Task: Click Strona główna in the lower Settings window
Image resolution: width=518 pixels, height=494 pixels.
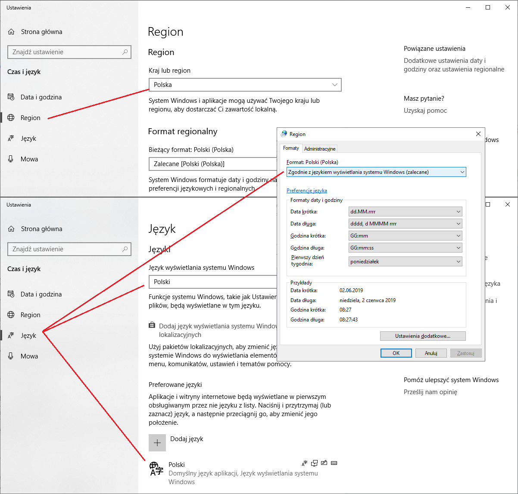Action: click(41, 229)
